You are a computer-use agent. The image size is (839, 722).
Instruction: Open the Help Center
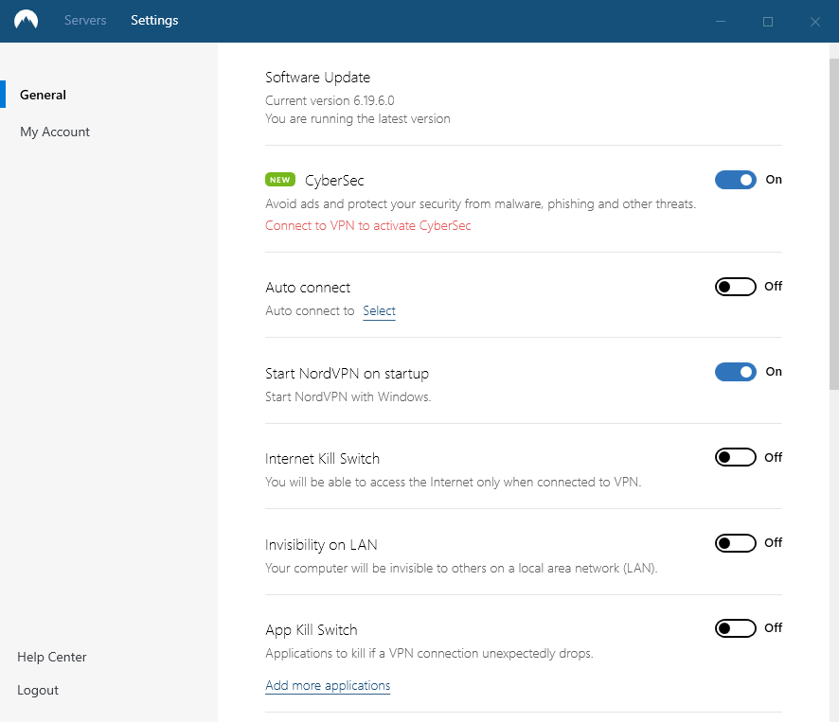52,657
